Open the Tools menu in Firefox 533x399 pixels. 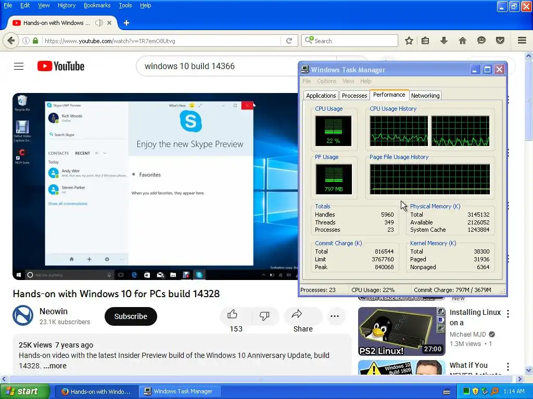coord(125,5)
